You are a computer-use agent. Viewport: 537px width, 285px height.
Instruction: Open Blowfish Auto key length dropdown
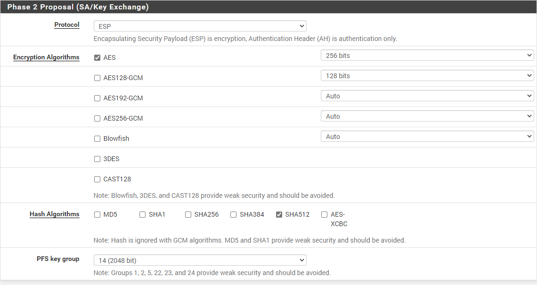(427, 137)
